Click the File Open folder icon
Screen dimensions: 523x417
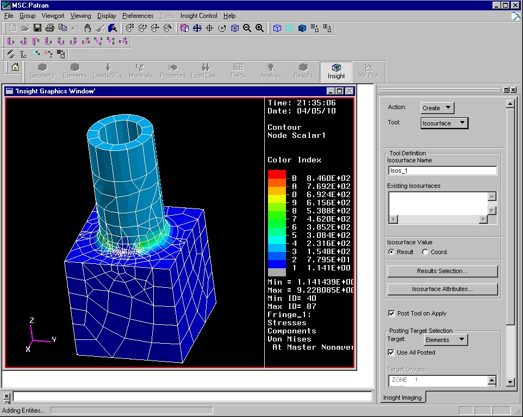coord(25,28)
